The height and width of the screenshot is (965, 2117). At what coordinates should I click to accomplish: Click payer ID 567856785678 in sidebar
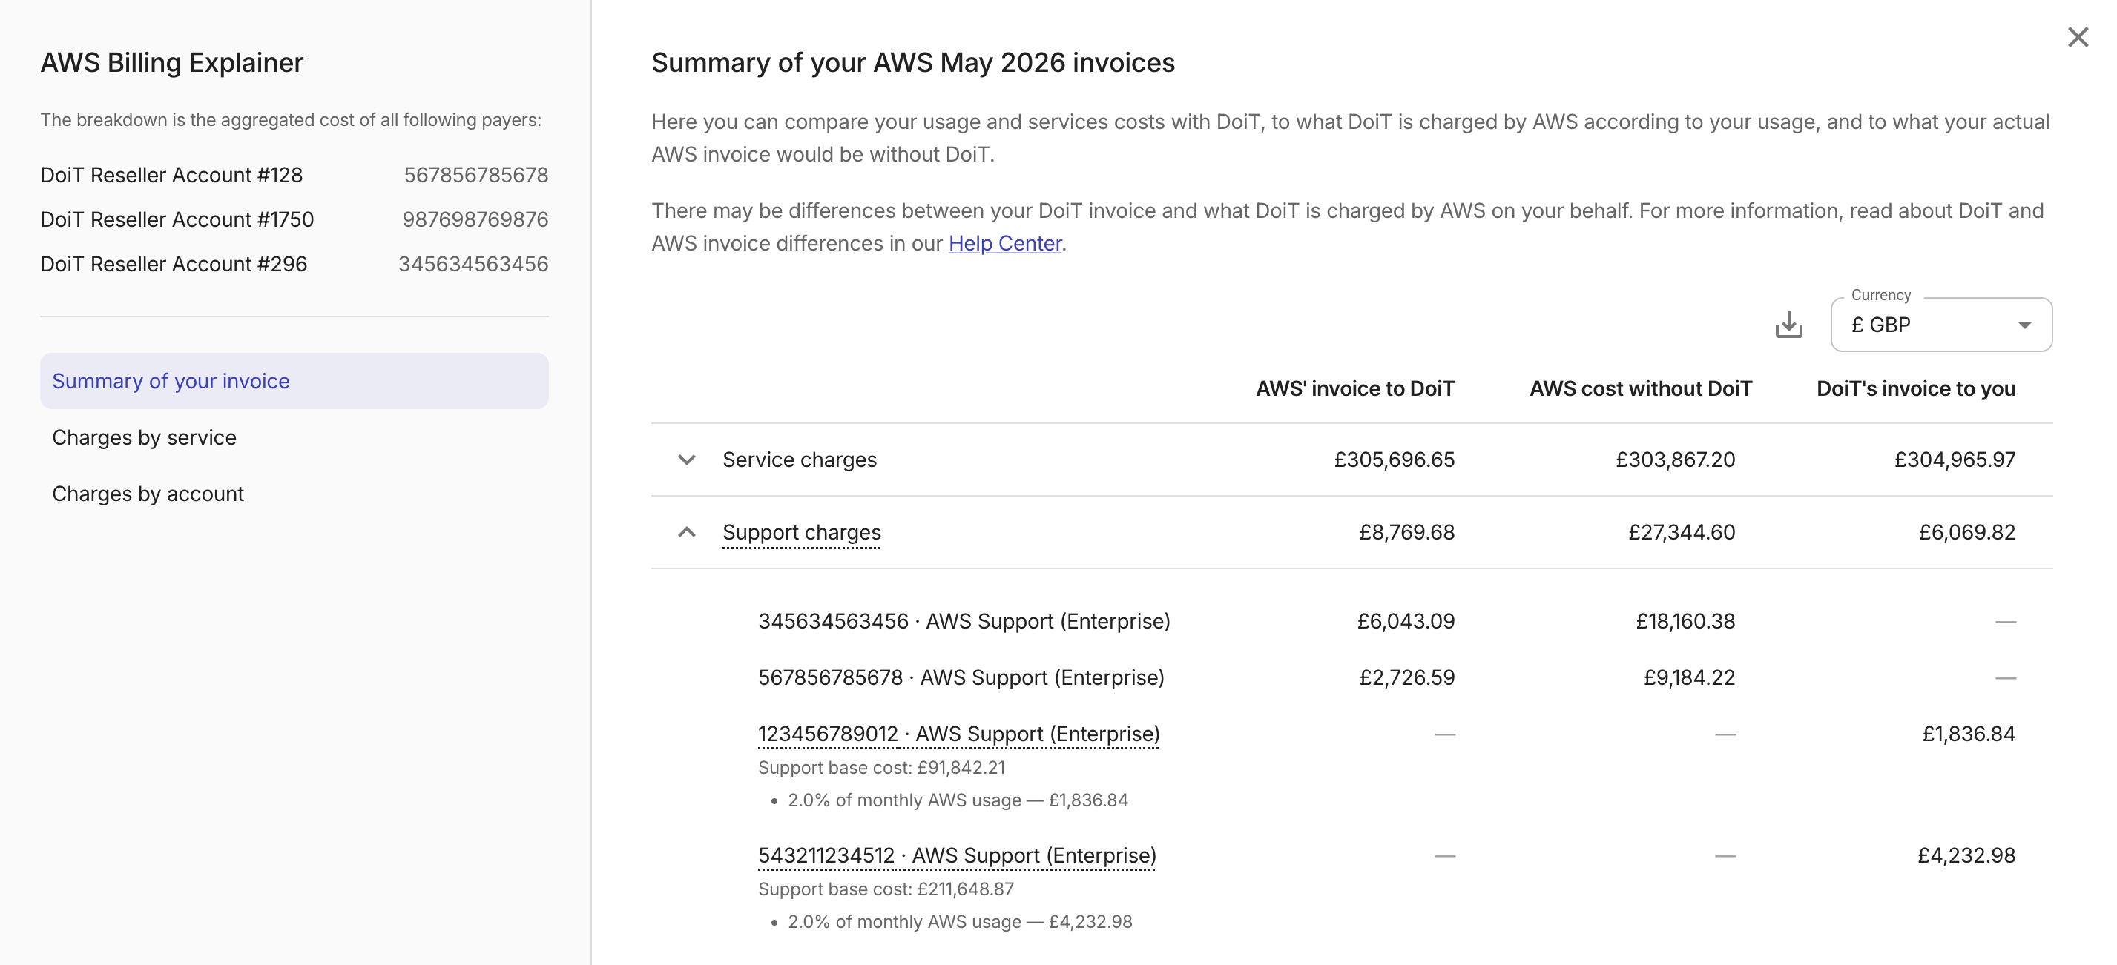click(475, 175)
